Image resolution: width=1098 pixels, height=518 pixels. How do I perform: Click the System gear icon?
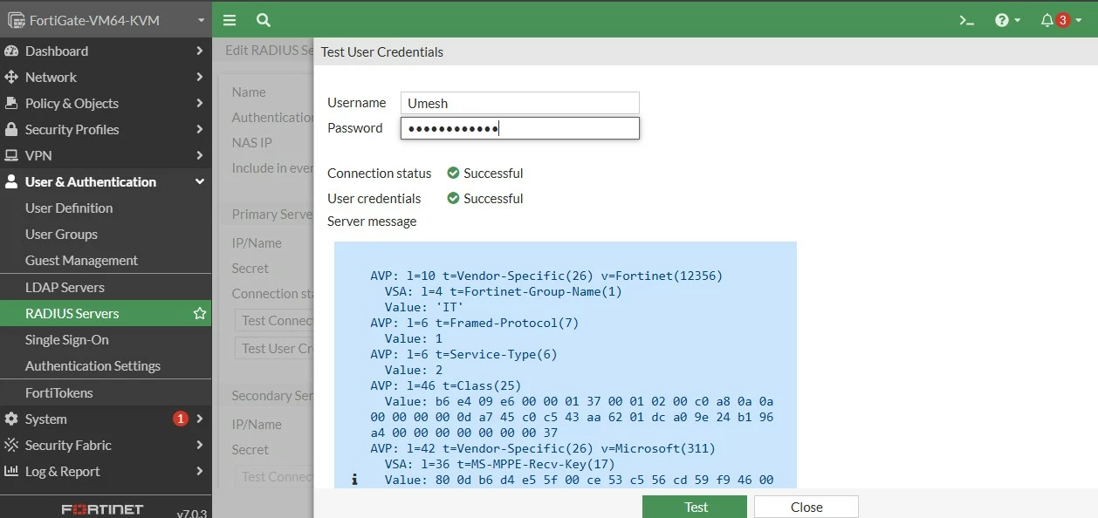point(11,419)
